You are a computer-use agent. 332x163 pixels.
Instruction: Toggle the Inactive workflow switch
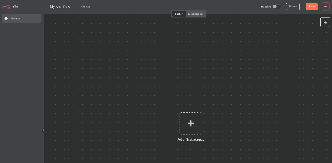(277, 7)
